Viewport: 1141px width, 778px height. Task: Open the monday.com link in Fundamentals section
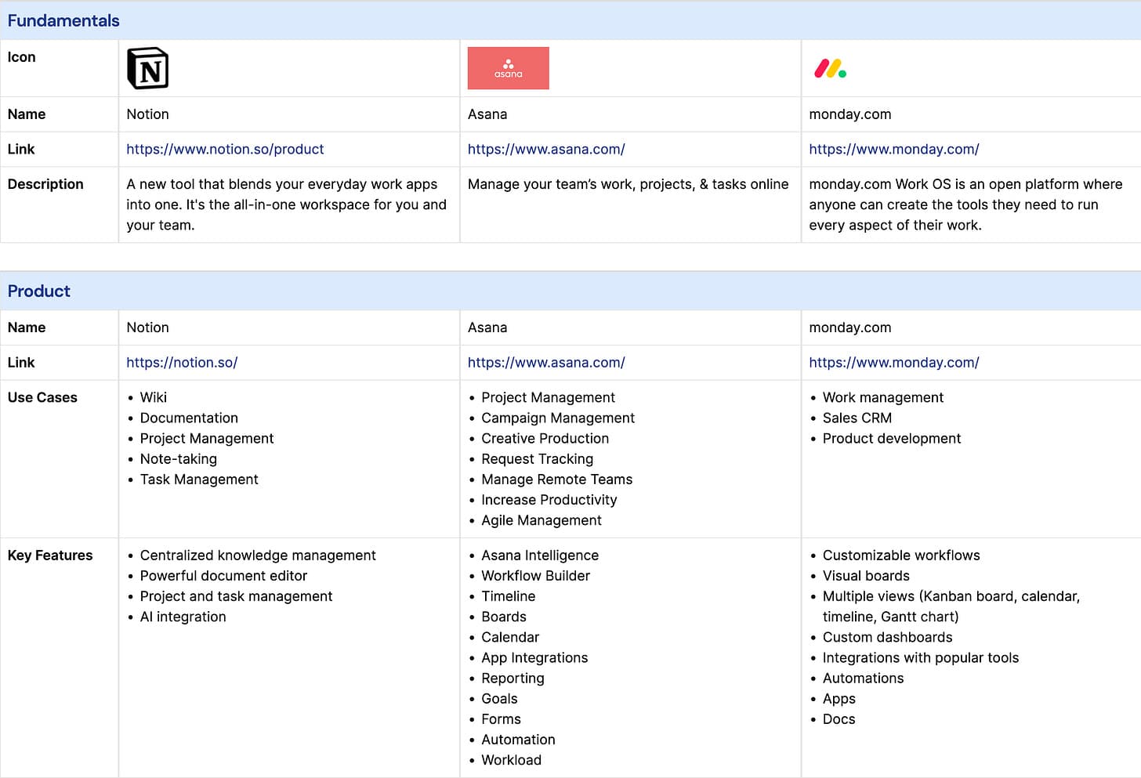893,149
